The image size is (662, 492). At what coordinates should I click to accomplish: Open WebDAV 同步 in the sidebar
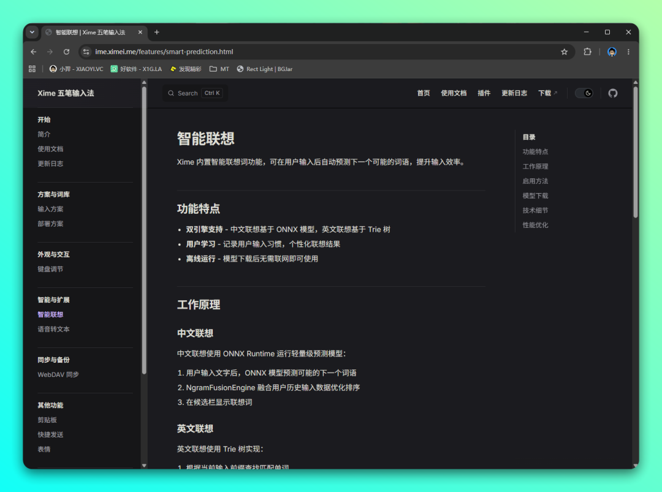[58, 375]
